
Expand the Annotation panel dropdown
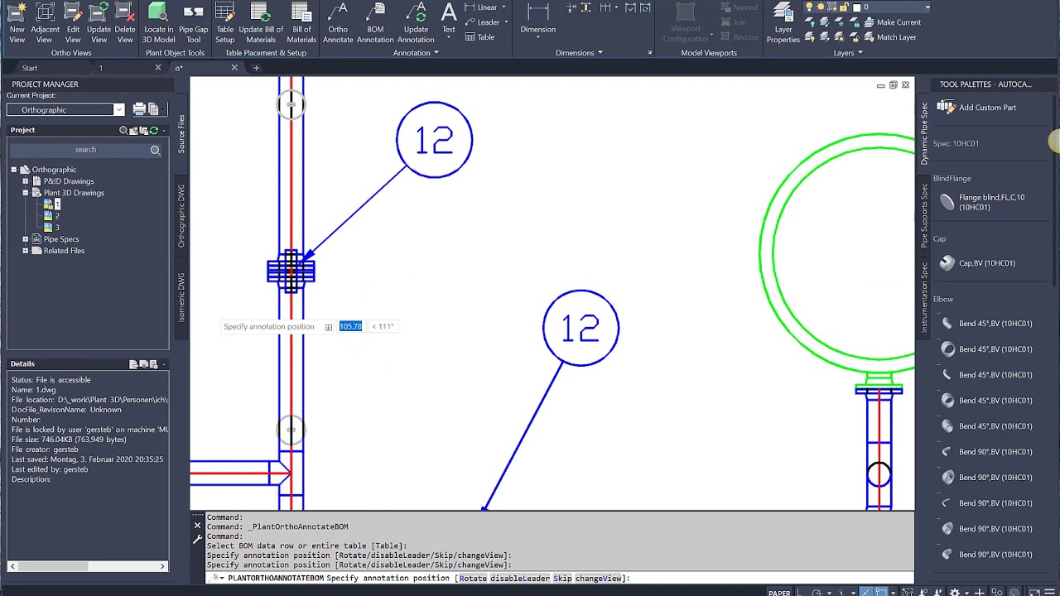coord(416,53)
